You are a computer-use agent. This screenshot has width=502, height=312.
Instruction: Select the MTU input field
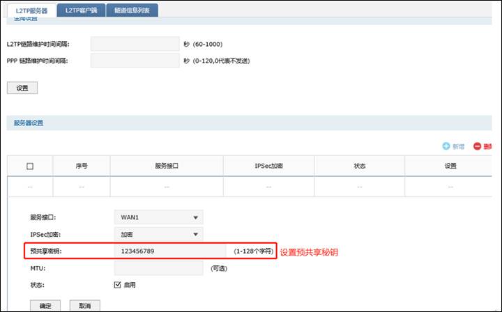click(160, 267)
